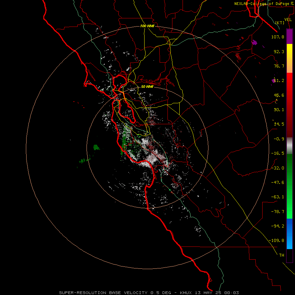Click the 61.2 scale label

tap(279, 81)
